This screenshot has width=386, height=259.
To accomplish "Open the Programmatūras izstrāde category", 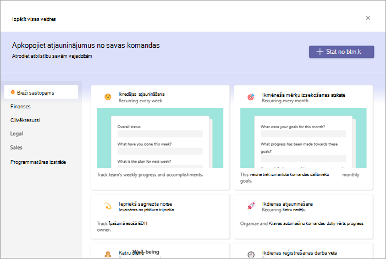I will (x=38, y=162).
